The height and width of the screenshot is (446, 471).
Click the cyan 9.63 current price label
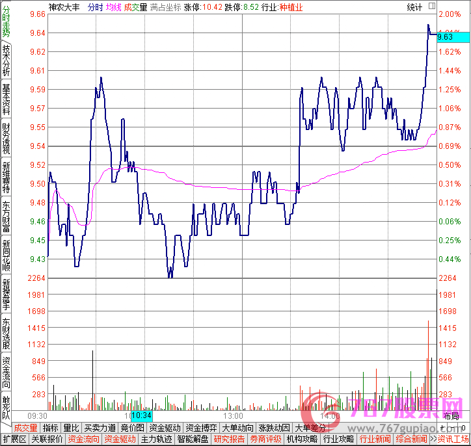click(x=453, y=37)
